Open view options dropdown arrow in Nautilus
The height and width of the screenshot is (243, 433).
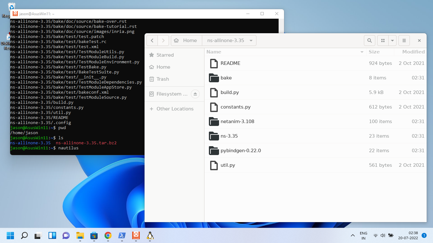(392, 40)
